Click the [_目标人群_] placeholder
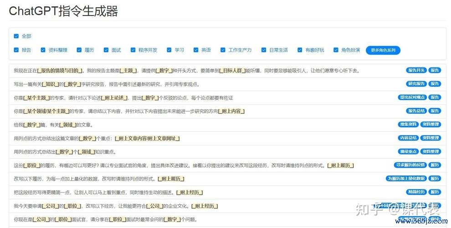Screen dimensions: 451x228 click(x=232, y=71)
